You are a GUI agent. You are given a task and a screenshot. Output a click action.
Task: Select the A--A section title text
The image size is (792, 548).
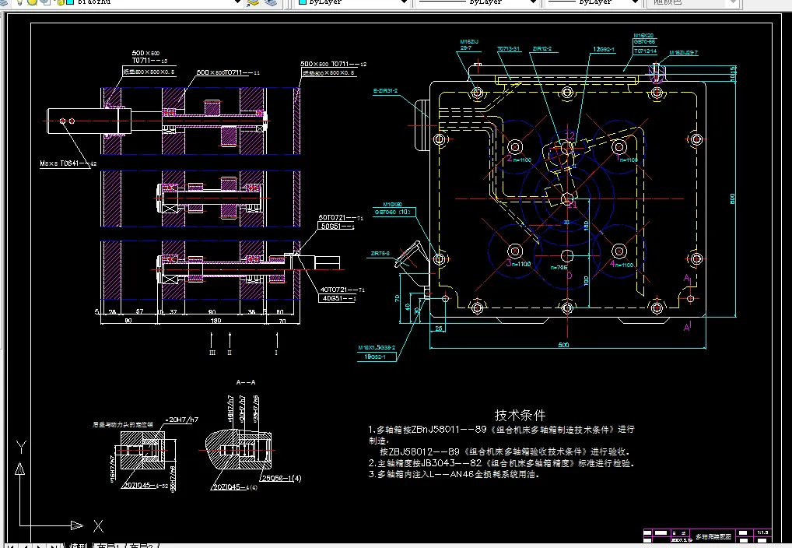(246, 382)
